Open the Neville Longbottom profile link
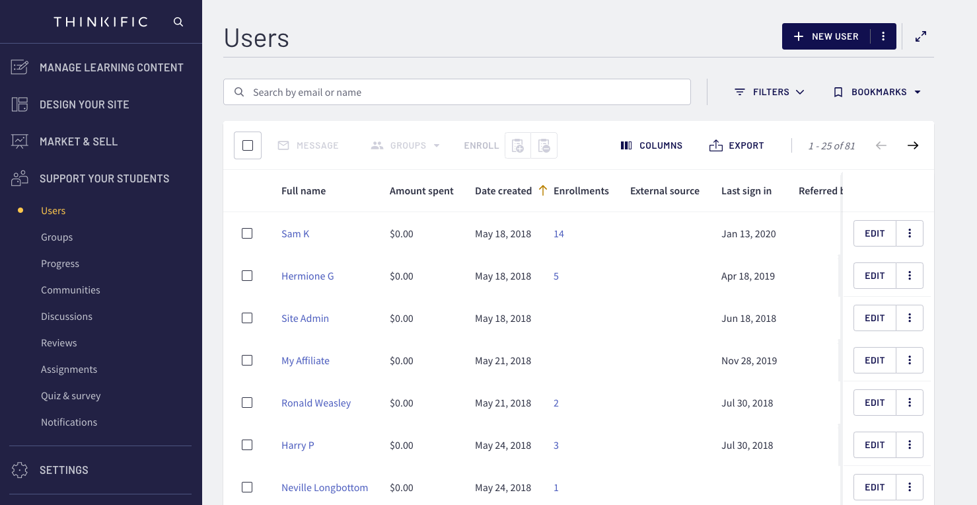 (324, 488)
